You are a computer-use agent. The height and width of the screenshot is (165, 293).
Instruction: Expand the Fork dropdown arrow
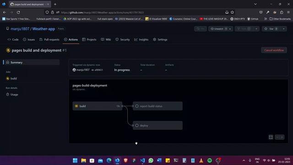[256, 29]
